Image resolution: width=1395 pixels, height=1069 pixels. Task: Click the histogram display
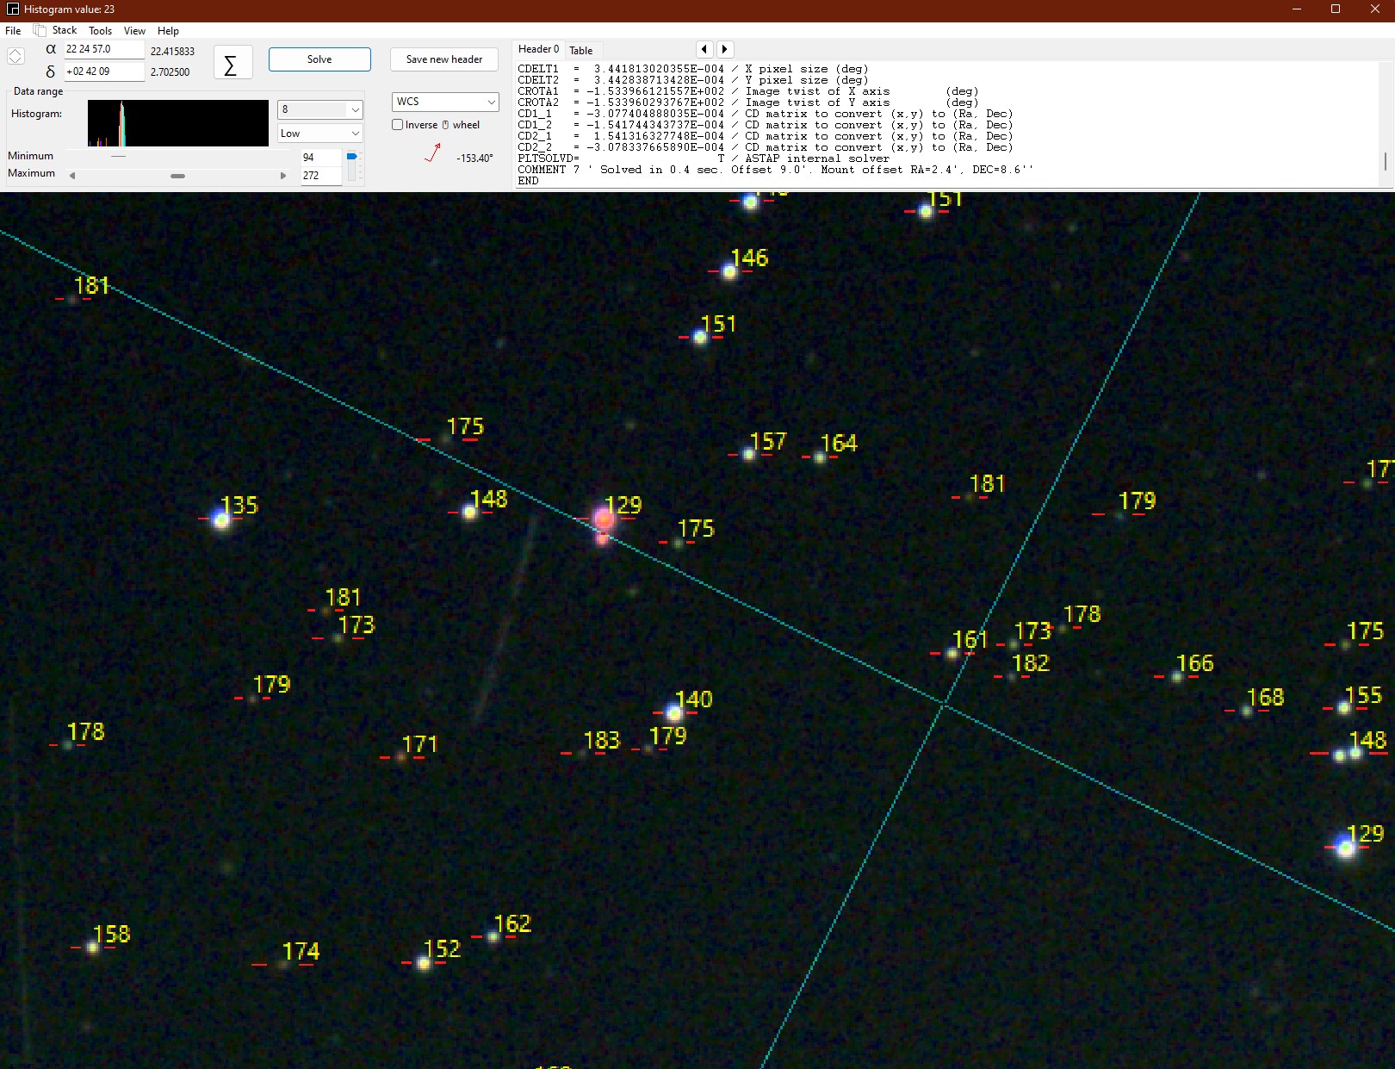pyautogui.click(x=177, y=123)
